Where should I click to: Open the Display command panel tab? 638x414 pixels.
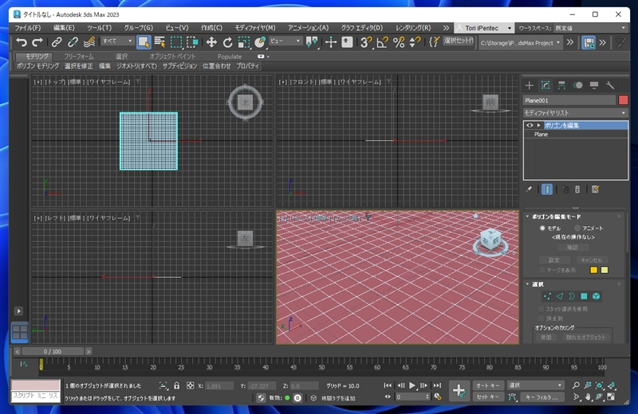pyautogui.click(x=594, y=85)
